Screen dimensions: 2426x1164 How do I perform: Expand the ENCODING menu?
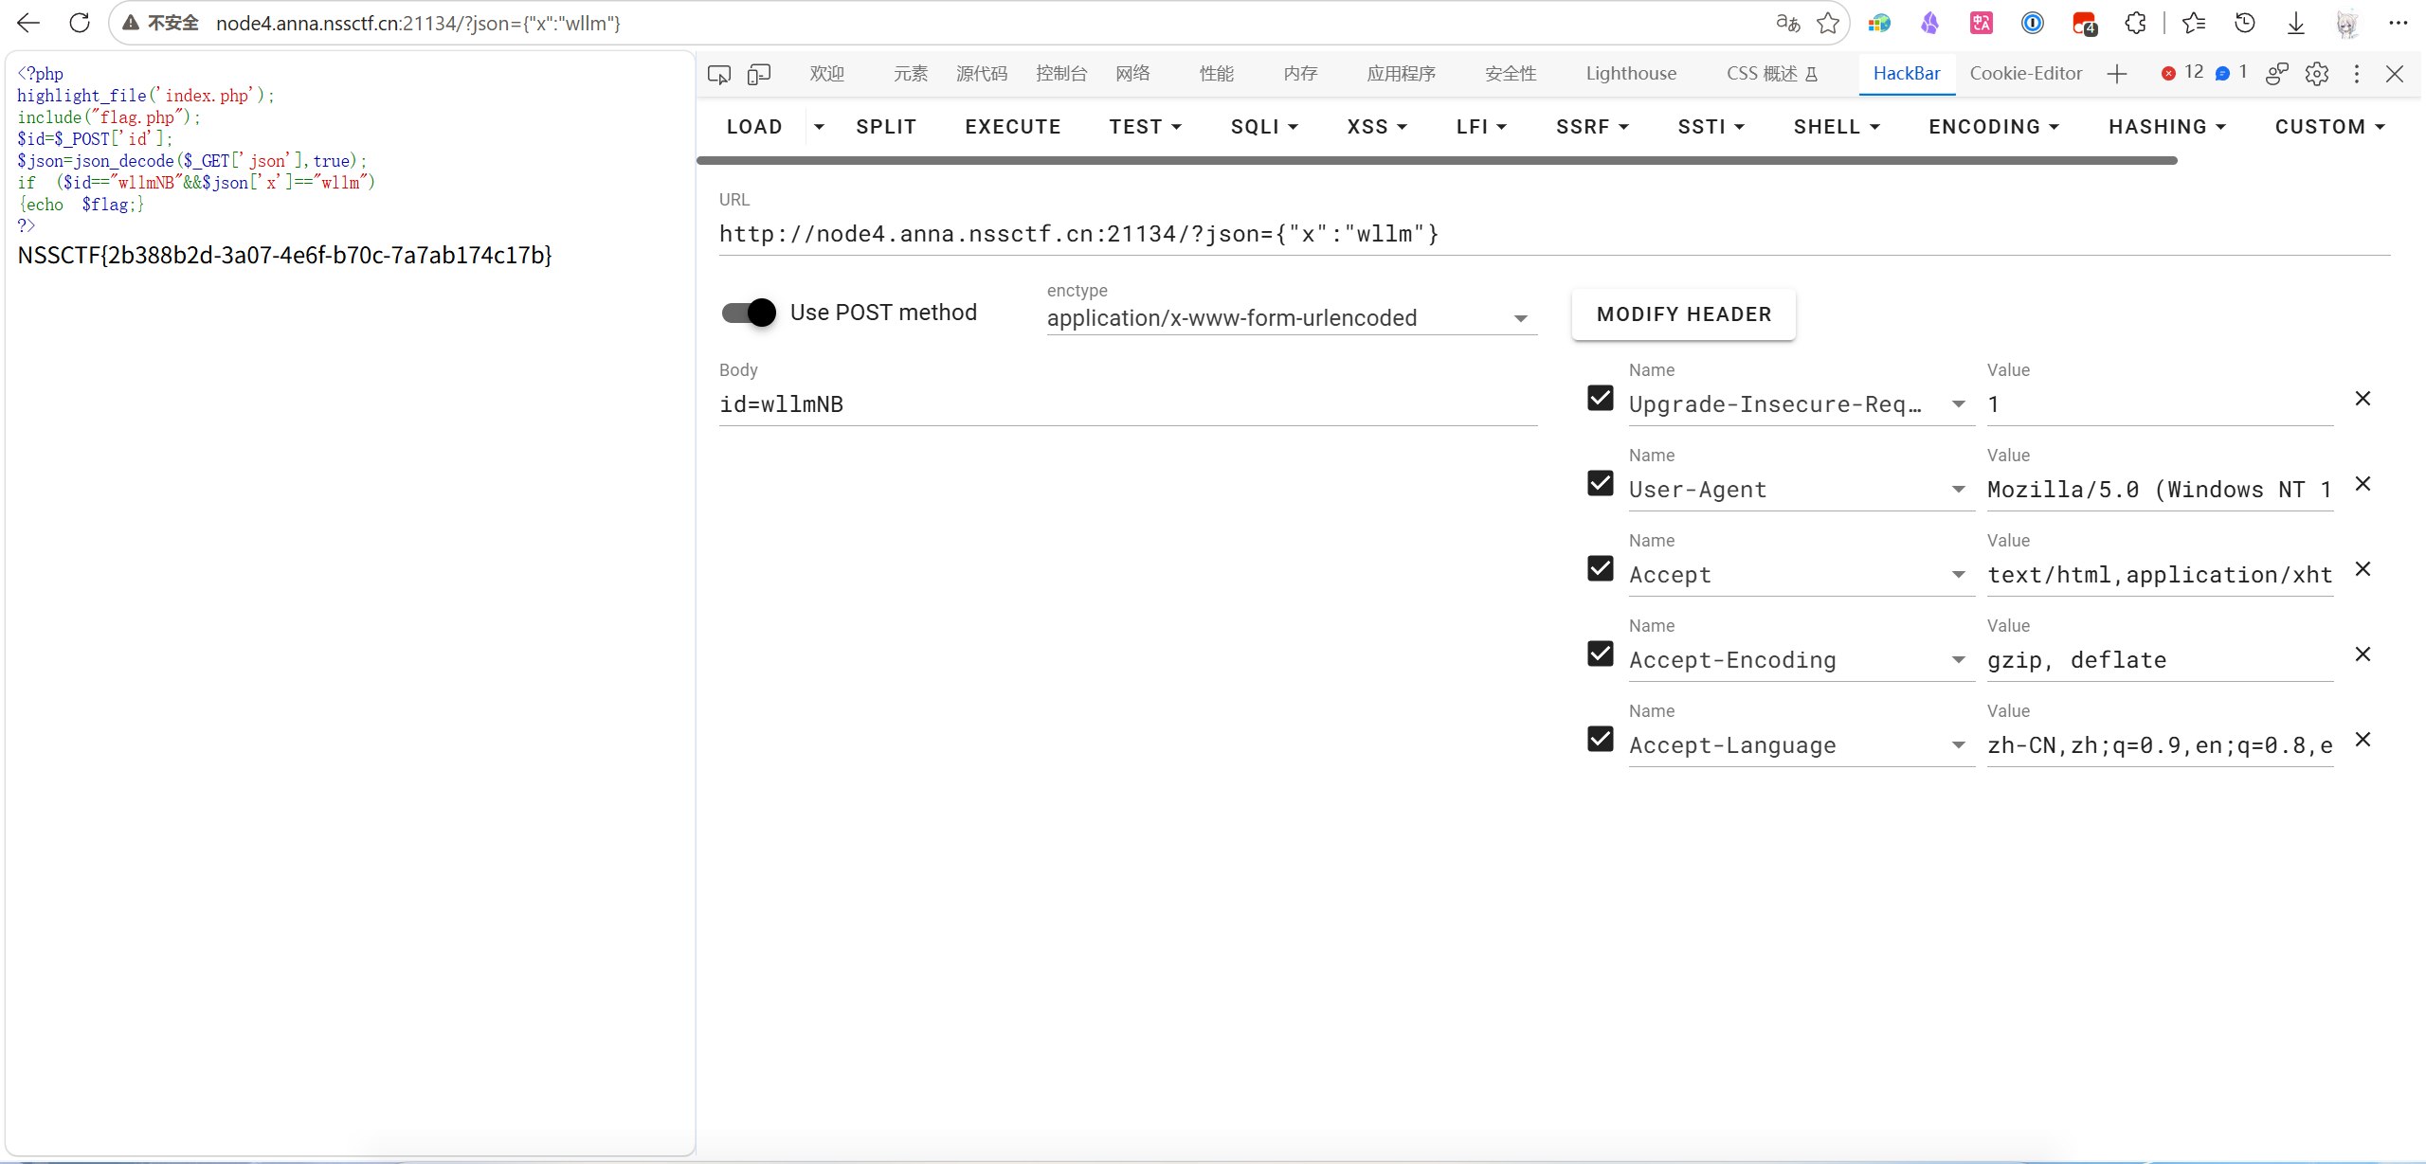(x=1994, y=127)
